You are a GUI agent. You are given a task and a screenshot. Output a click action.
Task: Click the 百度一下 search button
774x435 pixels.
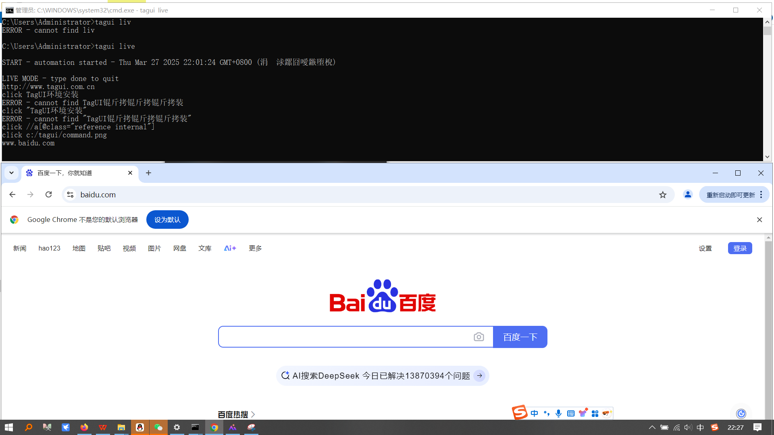(x=520, y=337)
